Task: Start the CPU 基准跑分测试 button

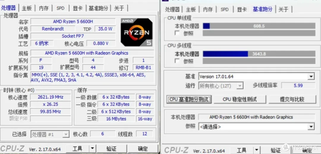Action: pyautogui.click(x=189, y=99)
